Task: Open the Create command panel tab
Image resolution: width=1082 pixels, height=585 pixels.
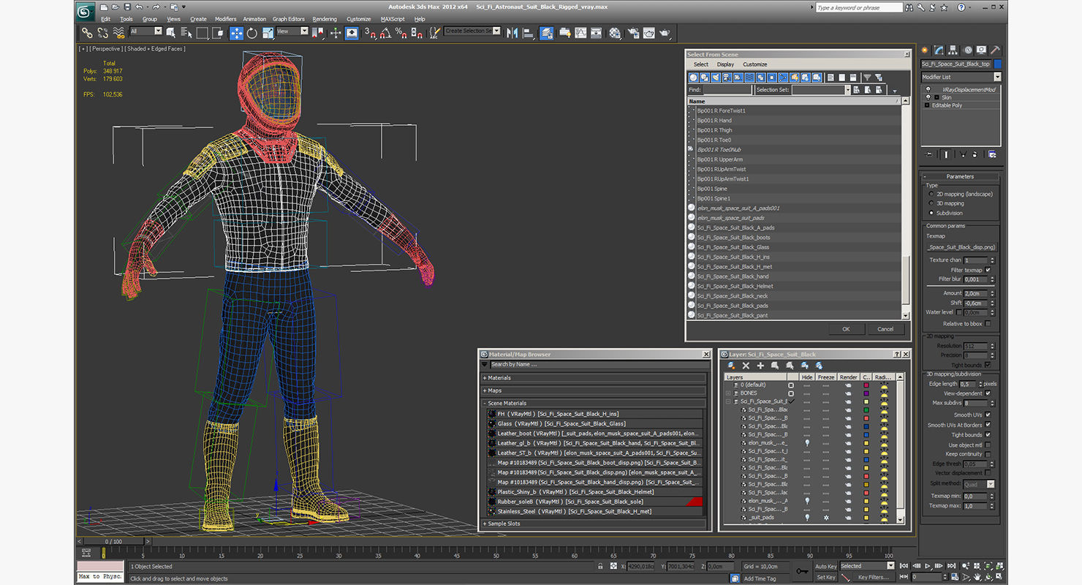Action: [925, 50]
